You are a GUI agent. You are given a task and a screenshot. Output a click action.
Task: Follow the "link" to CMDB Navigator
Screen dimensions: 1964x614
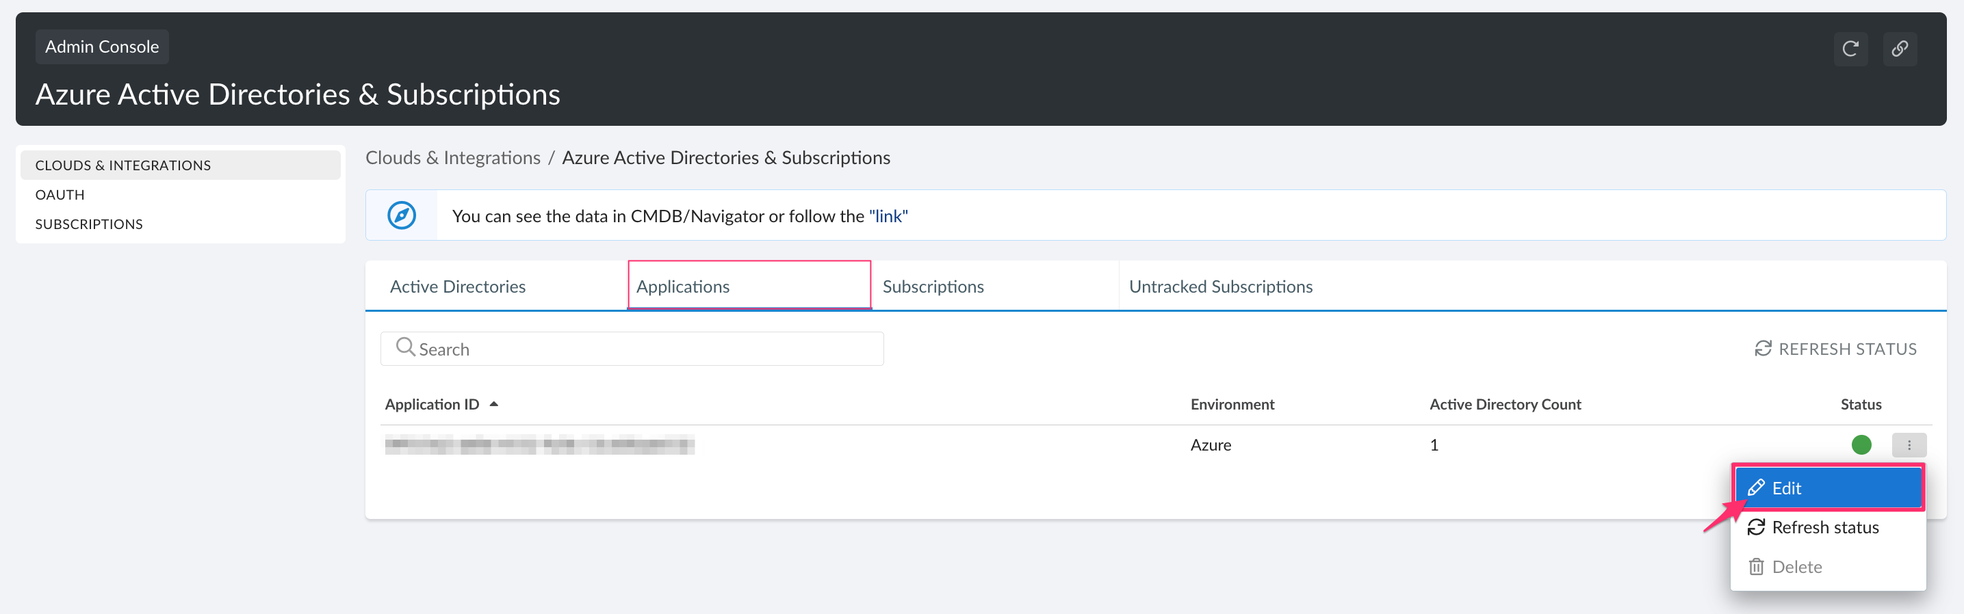[888, 216]
